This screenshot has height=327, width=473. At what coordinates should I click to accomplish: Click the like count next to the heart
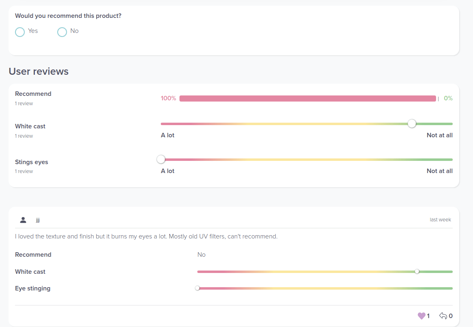pyautogui.click(x=428, y=316)
